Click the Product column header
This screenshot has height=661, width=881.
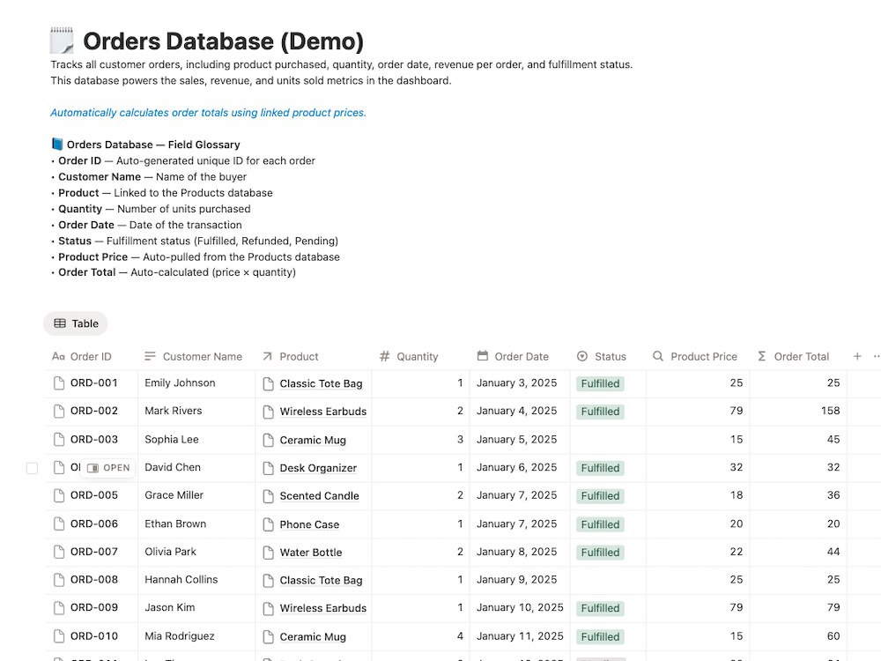pos(291,356)
